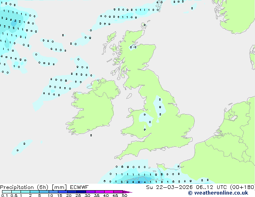This screenshot has width=255, height=197.
Task: Click the '(00+180)' forecast offset text
Action: click(x=243, y=187)
